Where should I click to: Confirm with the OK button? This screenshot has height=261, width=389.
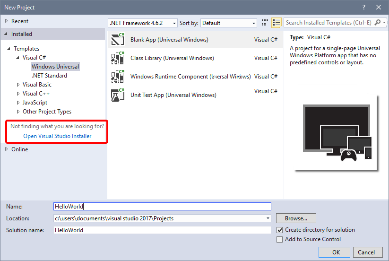coord(334,252)
